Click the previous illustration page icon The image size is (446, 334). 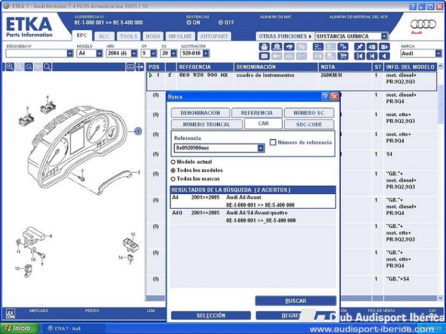372,47
